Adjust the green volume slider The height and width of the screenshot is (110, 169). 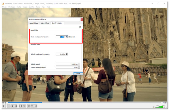tap(160, 107)
